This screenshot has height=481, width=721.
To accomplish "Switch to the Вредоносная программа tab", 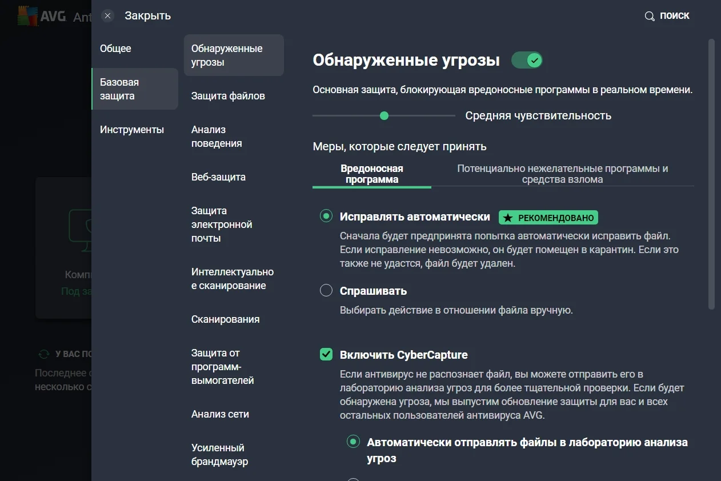I will coord(372,174).
